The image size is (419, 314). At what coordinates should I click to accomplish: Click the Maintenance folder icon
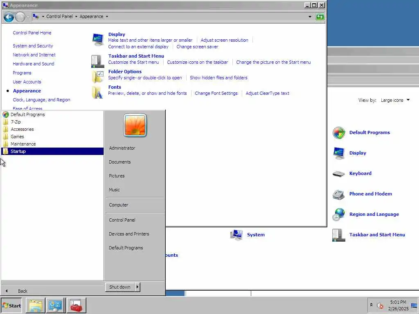6,144
